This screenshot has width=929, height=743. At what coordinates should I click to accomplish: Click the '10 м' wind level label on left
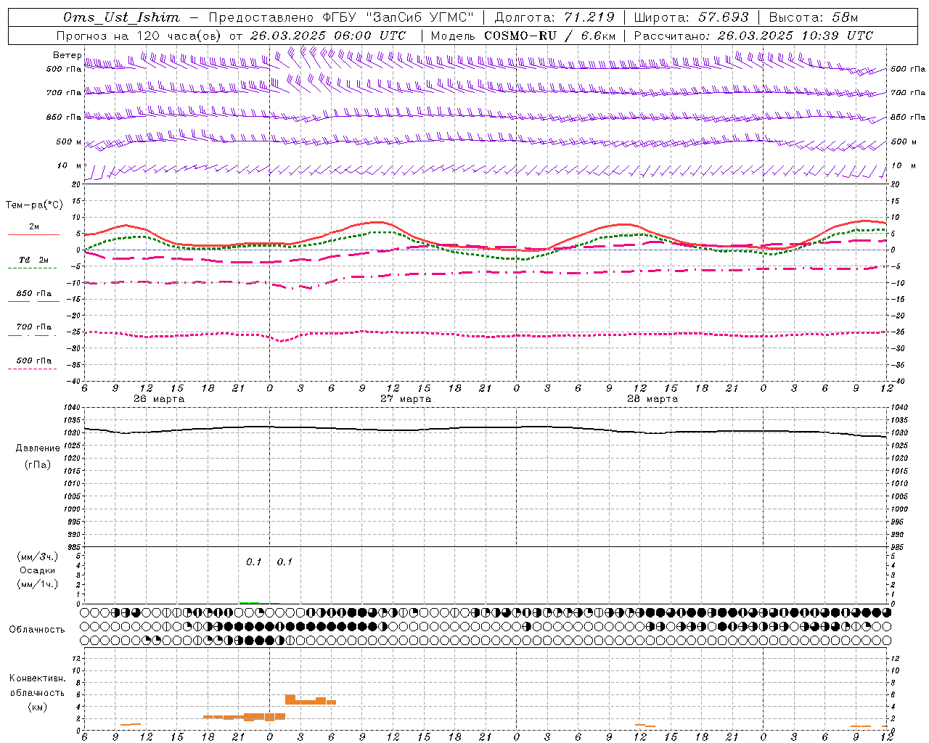tap(70, 165)
